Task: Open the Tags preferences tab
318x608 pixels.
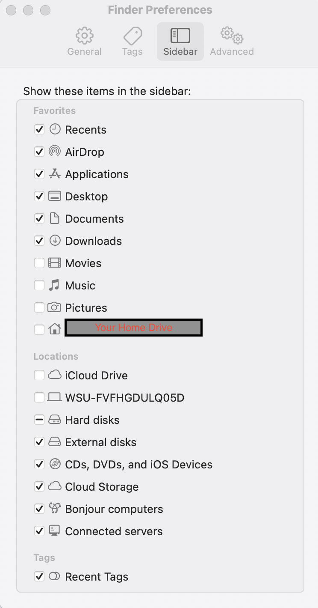Action: (132, 42)
